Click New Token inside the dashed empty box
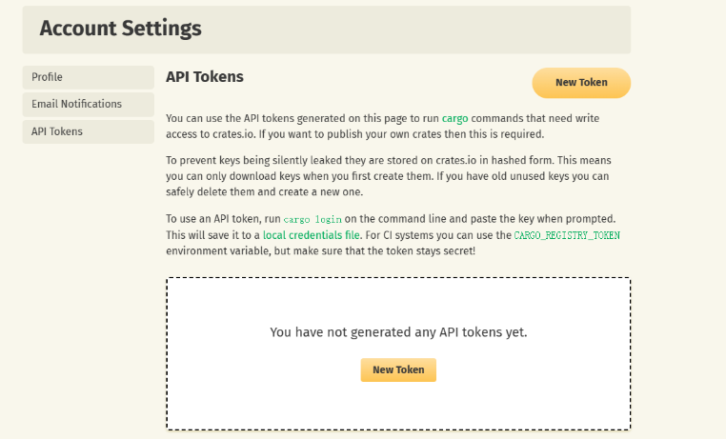 [398, 370]
